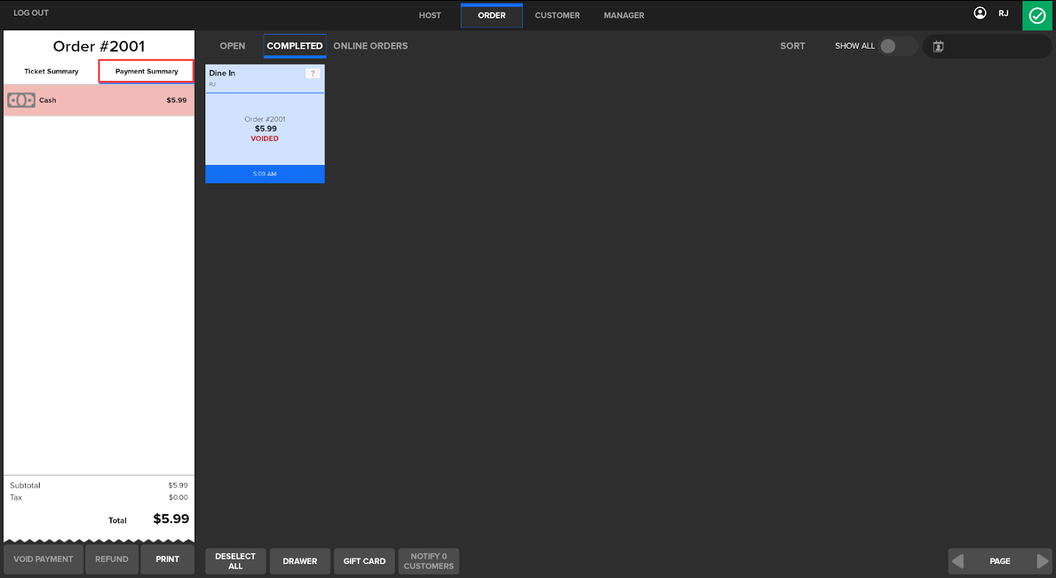1056x578 pixels.
Task: Open the Sort options
Action: (x=792, y=46)
